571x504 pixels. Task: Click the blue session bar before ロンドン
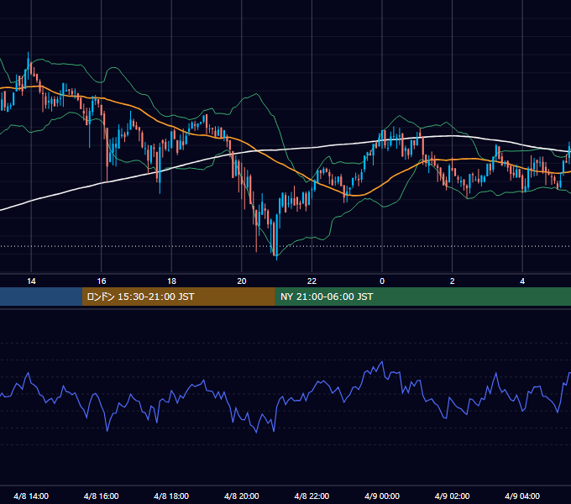41,297
